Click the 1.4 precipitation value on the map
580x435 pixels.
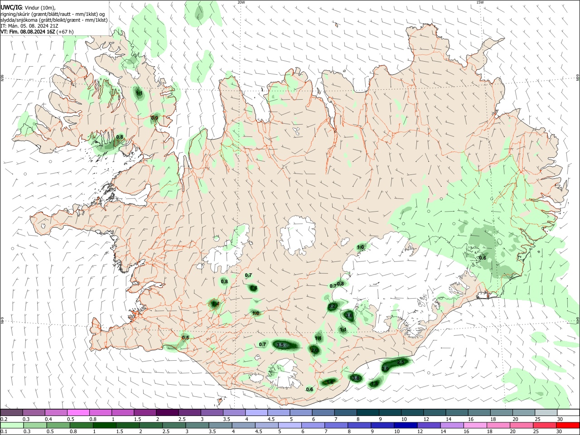click(x=215, y=304)
